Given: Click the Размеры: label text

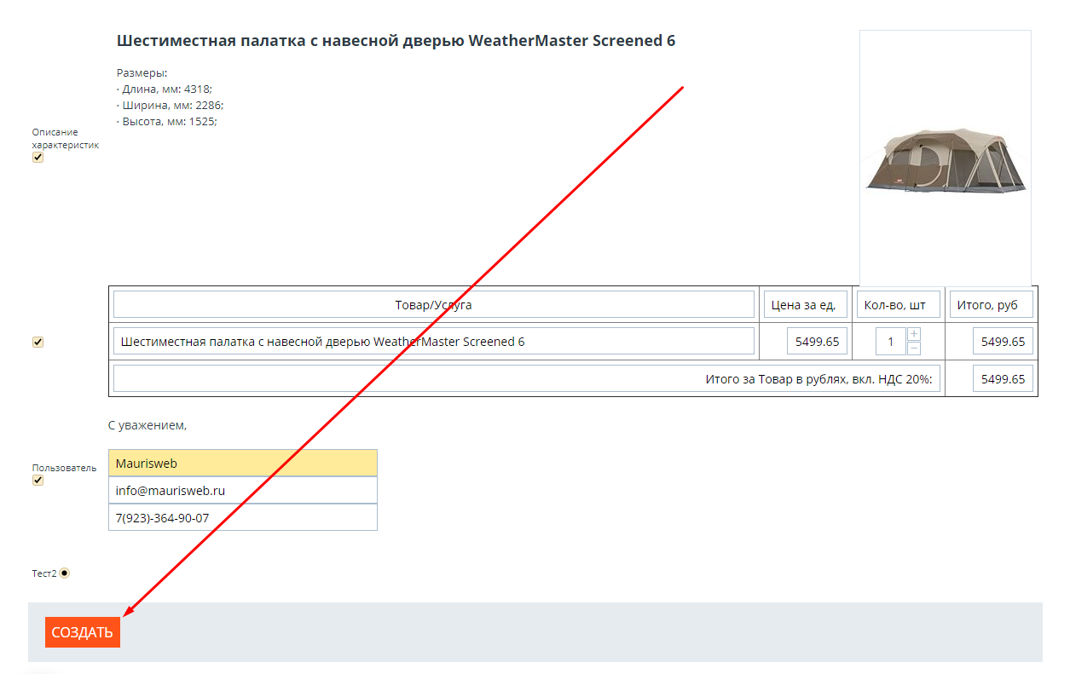Looking at the screenshot, I should coord(142,72).
